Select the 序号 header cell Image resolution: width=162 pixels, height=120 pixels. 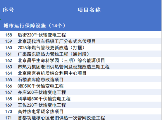click(8, 10)
